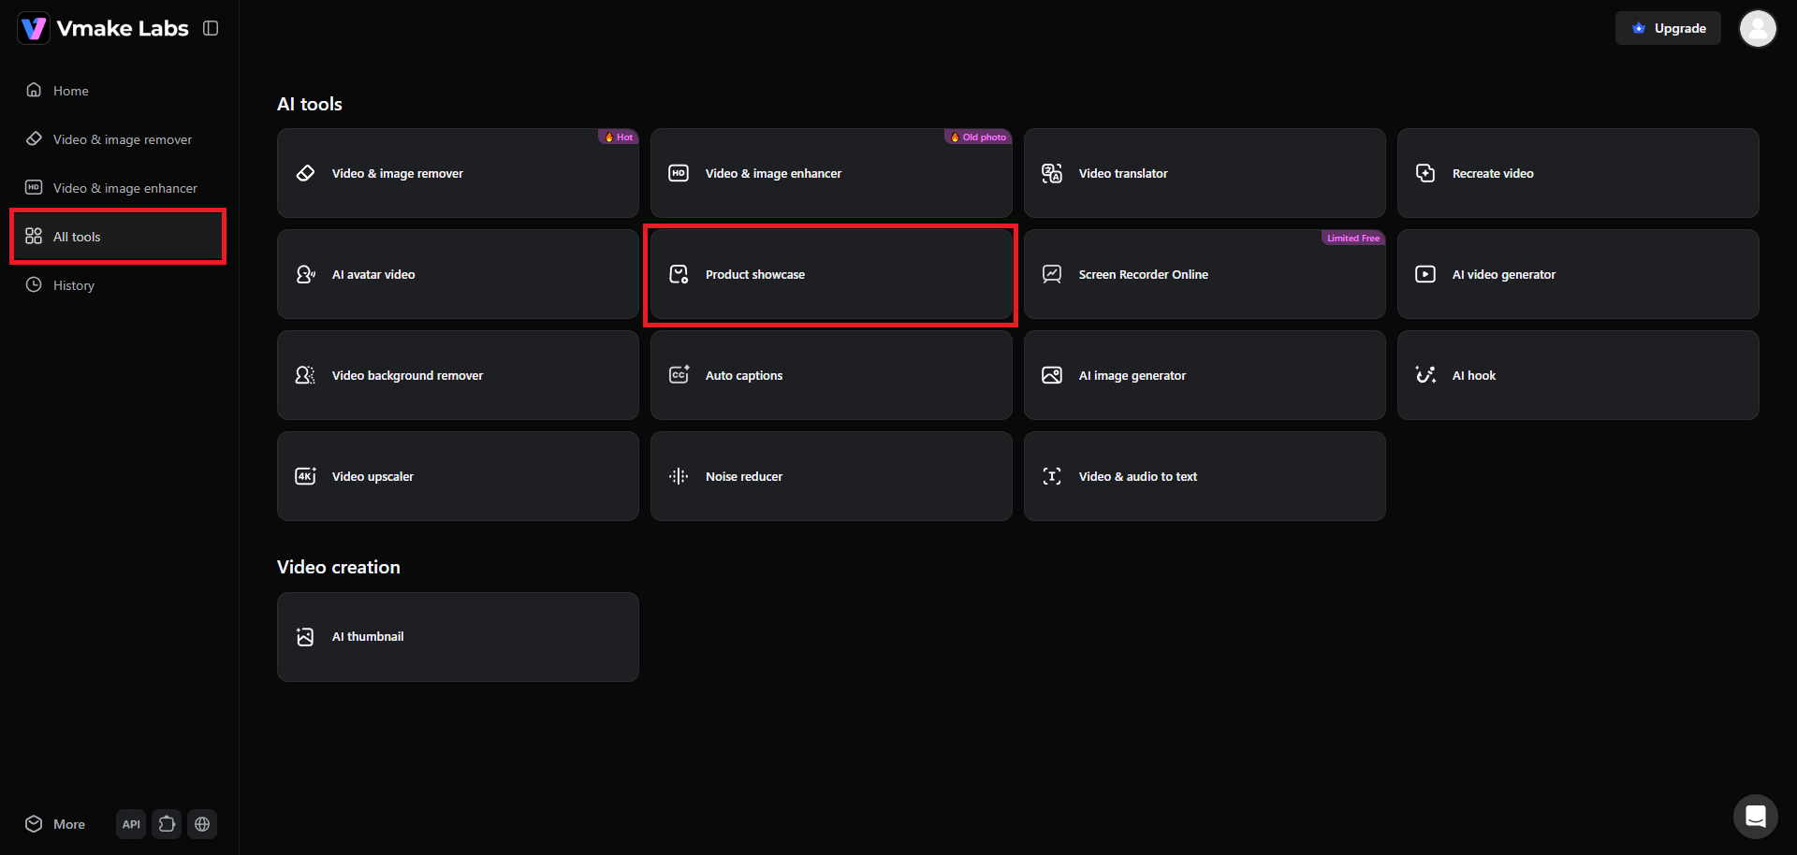This screenshot has width=1797, height=855.
Task: Open Video background remover tool
Action: tap(458, 375)
